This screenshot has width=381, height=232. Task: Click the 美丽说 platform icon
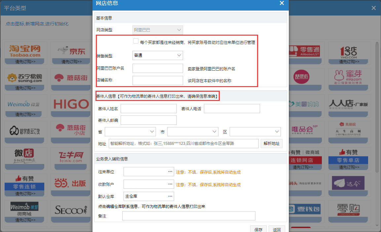pos(348,130)
